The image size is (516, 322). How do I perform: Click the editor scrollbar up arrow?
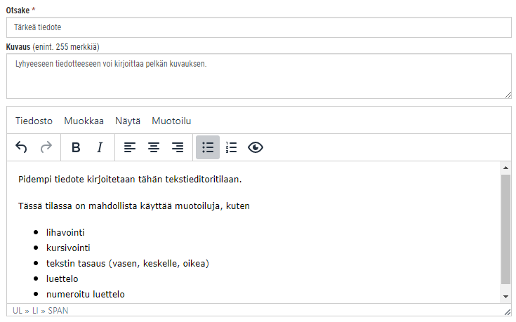pos(505,168)
